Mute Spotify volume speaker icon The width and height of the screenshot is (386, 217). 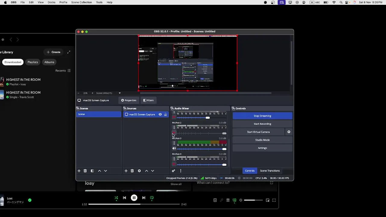point(241,200)
